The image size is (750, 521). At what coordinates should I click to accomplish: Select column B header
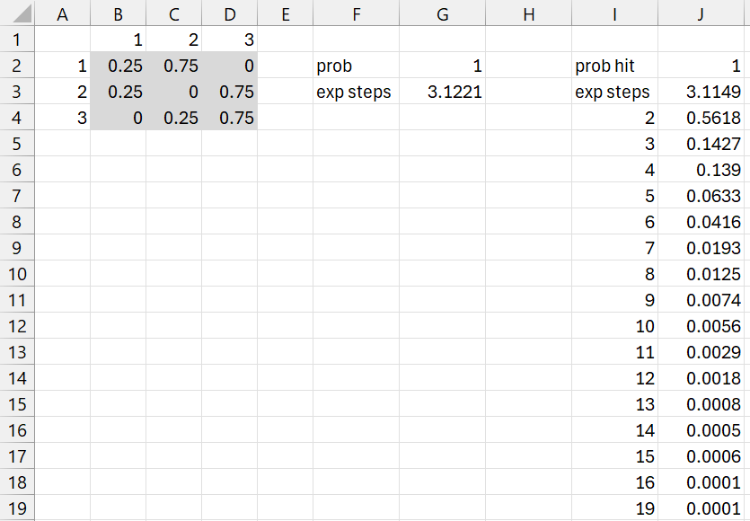point(119,13)
